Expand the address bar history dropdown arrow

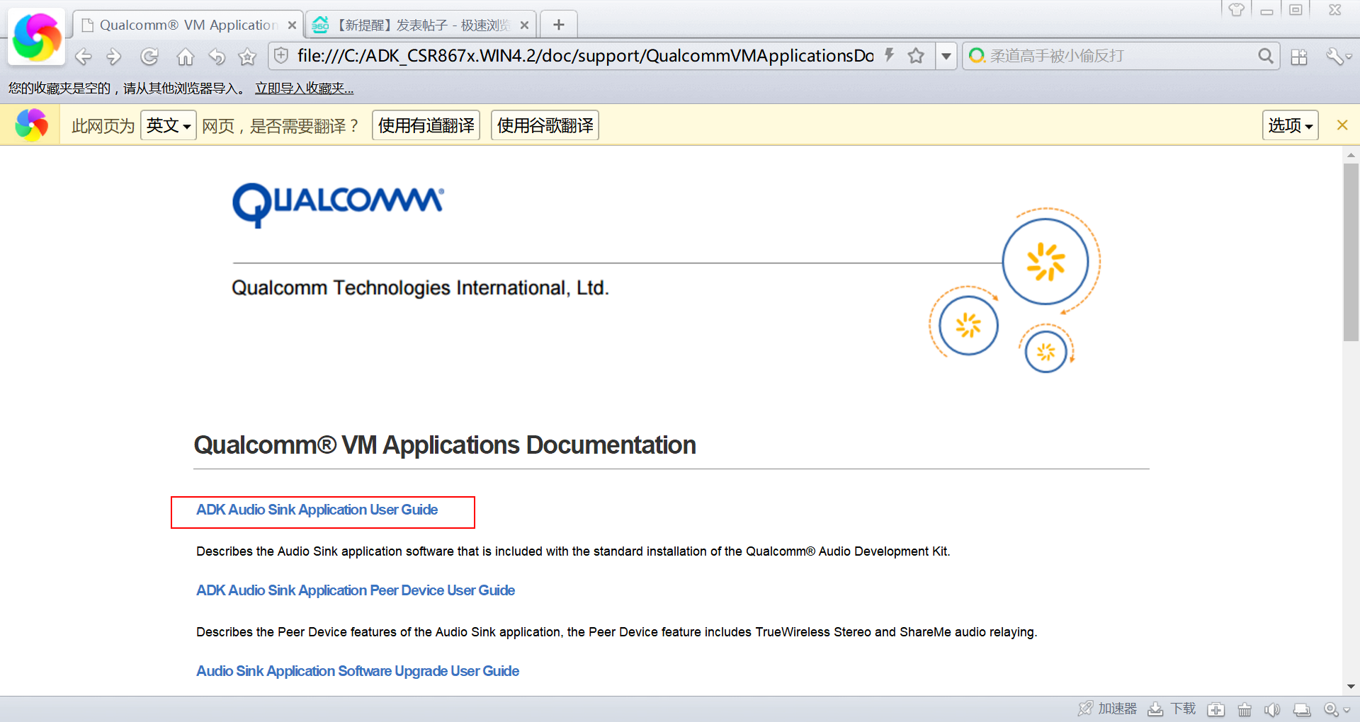[x=946, y=56]
